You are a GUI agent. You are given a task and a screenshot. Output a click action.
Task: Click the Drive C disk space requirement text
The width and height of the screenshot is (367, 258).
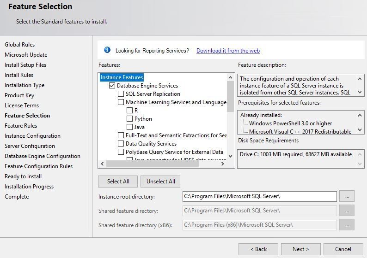(296, 154)
